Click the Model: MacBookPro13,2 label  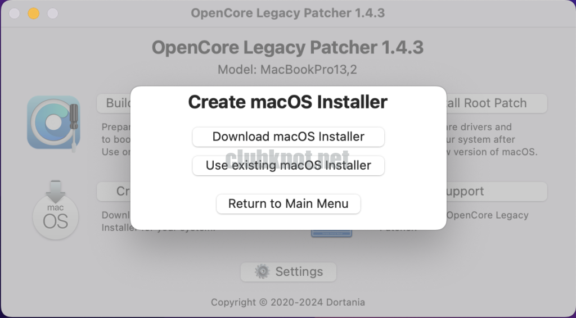pos(287,70)
